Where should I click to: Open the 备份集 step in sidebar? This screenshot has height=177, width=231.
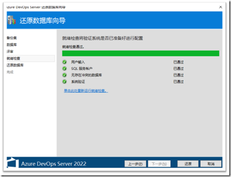[x=12, y=38]
